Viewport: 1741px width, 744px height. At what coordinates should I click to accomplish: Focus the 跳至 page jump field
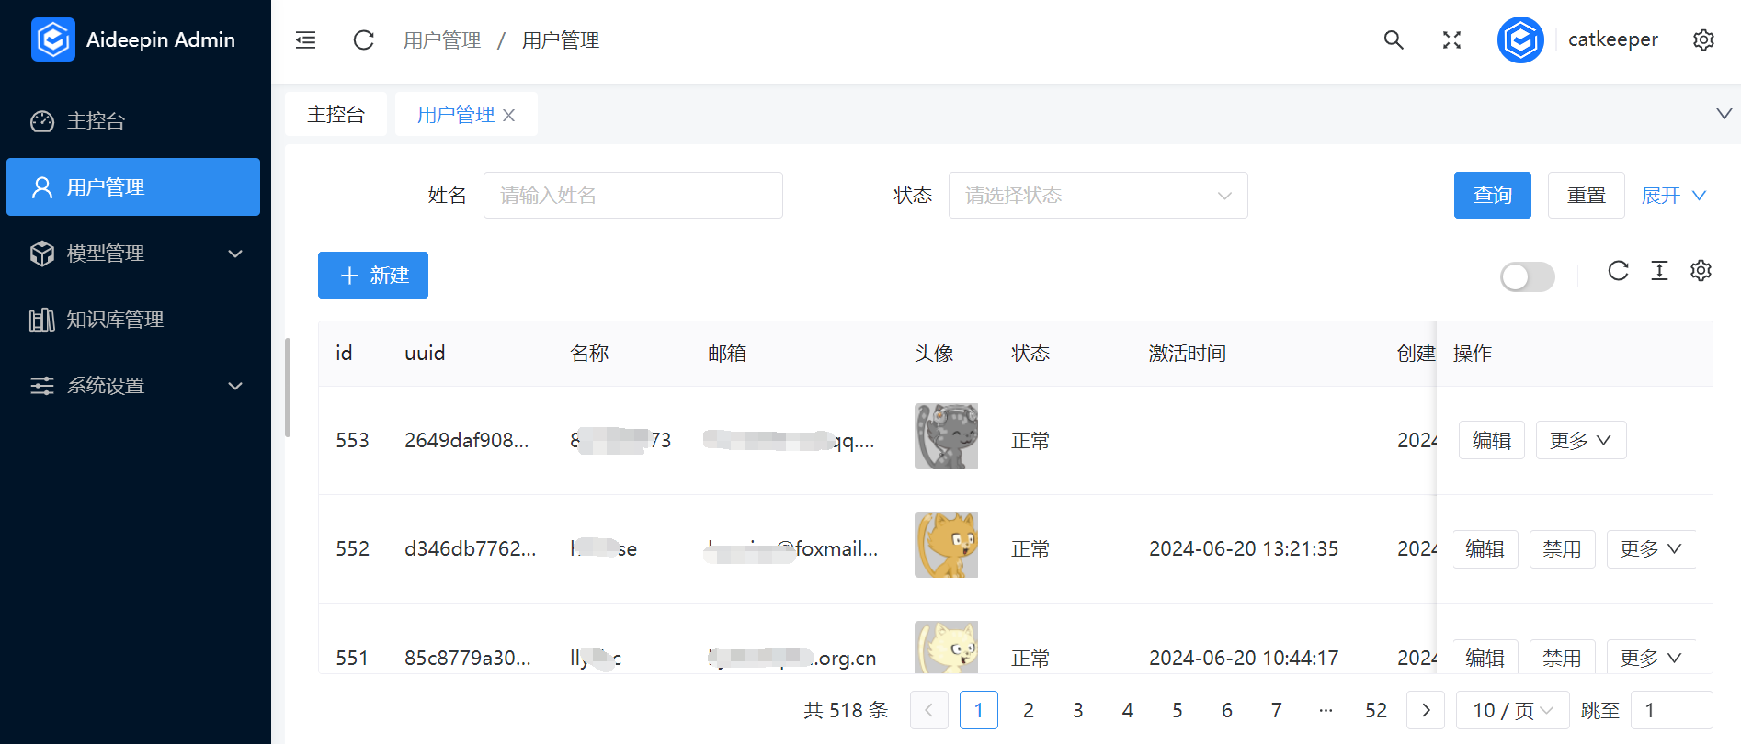pos(1671,710)
